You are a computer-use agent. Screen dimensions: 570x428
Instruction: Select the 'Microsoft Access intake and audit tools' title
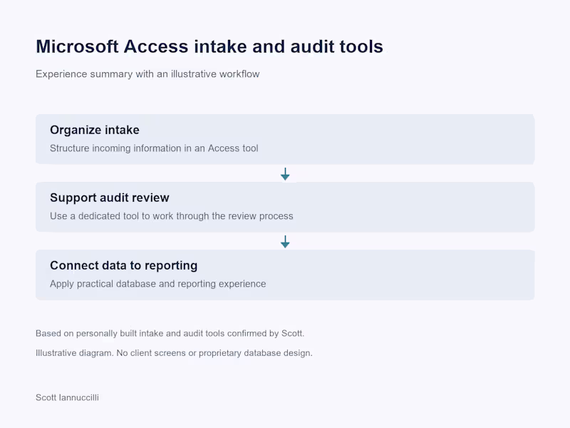point(209,46)
